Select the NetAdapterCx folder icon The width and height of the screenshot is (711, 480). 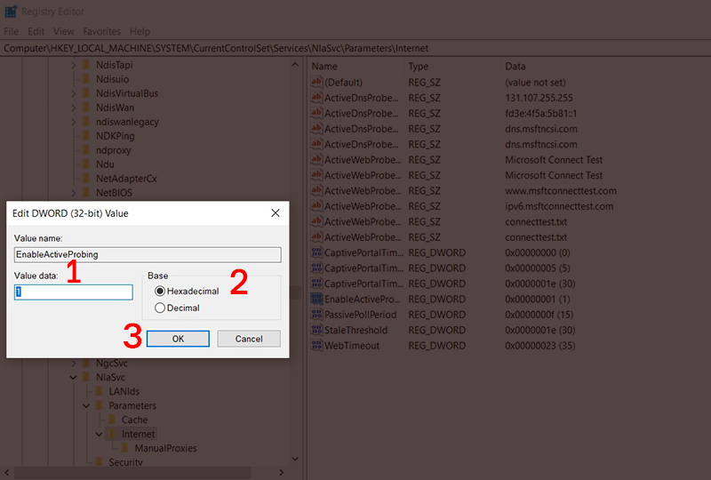click(86, 179)
